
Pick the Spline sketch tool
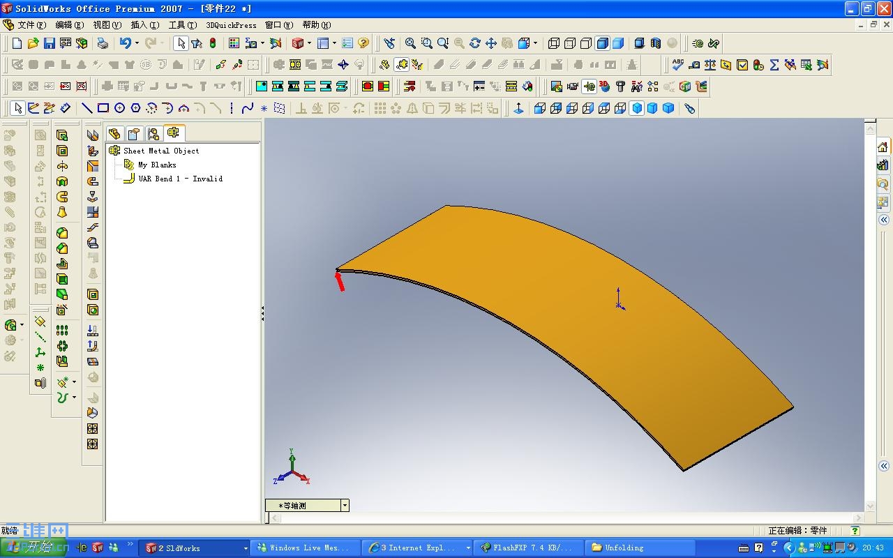click(248, 108)
